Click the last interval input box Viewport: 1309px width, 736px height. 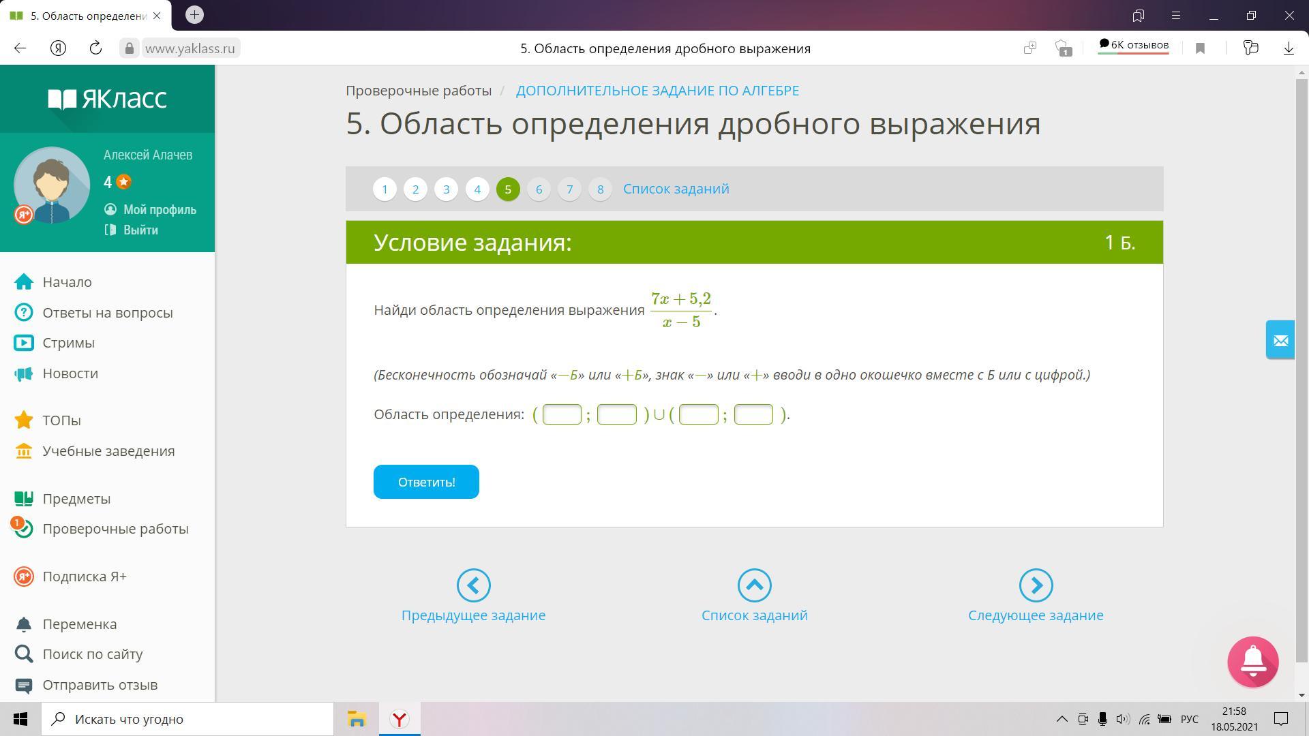[753, 414]
